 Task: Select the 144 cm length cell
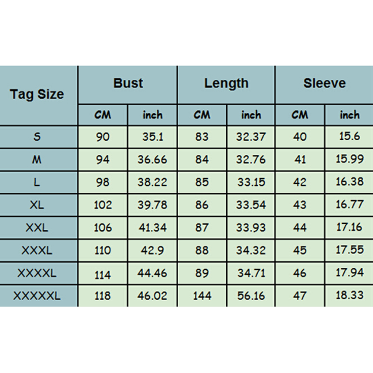202,296
